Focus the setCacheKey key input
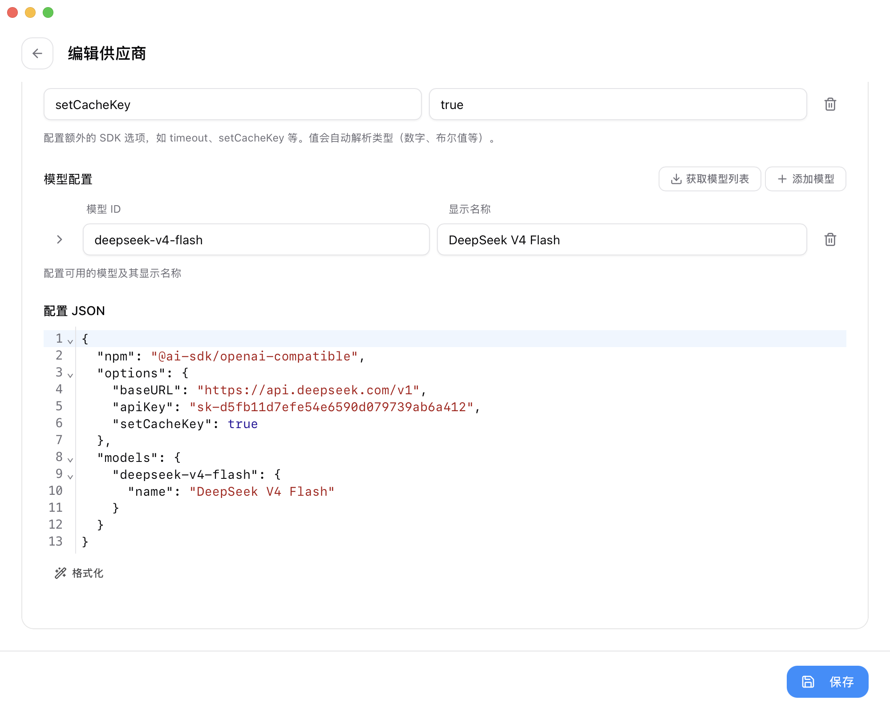890x712 pixels. [x=233, y=105]
